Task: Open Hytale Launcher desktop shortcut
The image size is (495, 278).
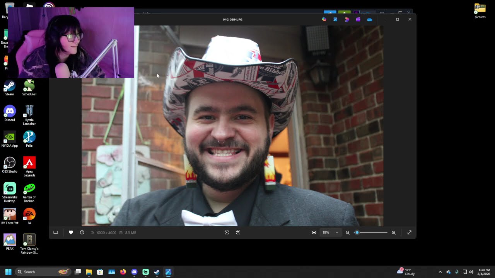Action: coord(29,115)
